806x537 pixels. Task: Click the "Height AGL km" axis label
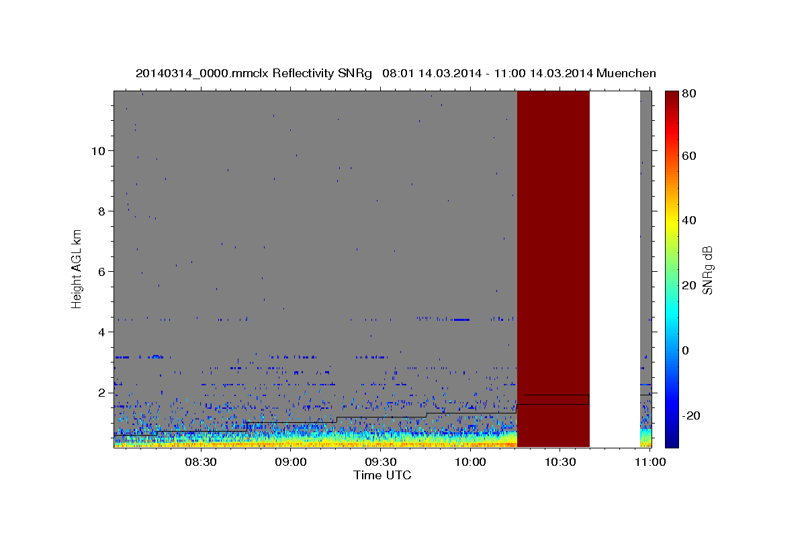pyautogui.click(x=77, y=268)
